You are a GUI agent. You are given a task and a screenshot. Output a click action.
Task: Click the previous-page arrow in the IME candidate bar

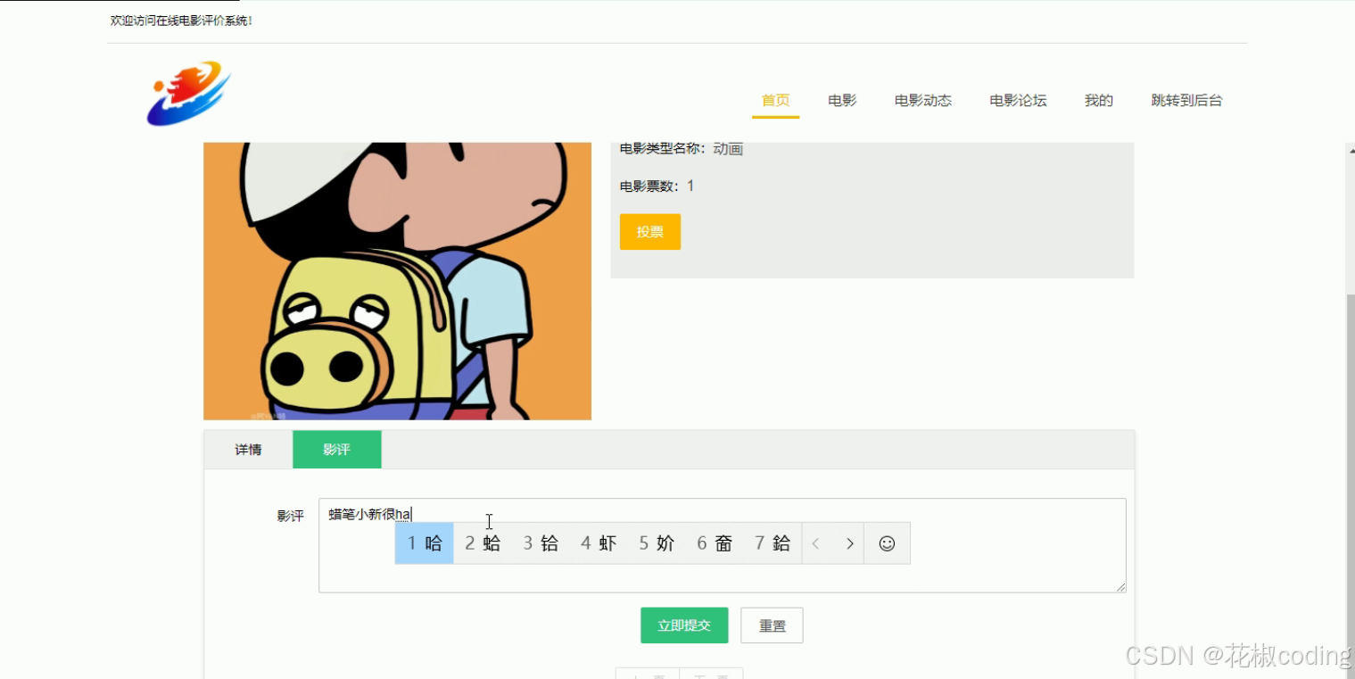click(815, 542)
